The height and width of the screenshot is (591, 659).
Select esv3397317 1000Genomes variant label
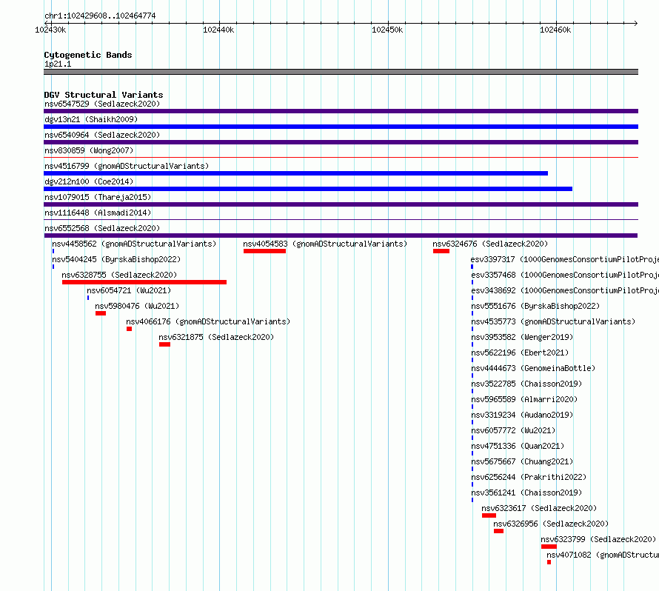[565, 259]
